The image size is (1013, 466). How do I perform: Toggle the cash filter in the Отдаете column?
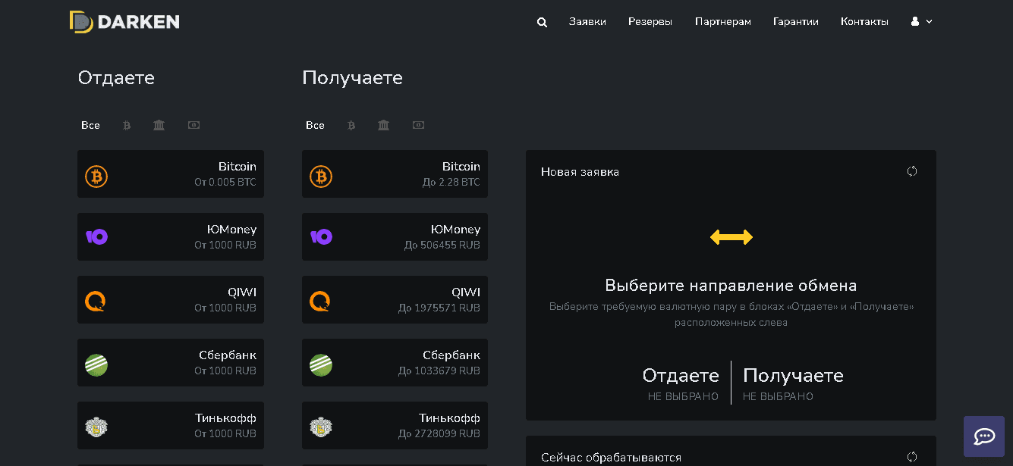(193, 125)
